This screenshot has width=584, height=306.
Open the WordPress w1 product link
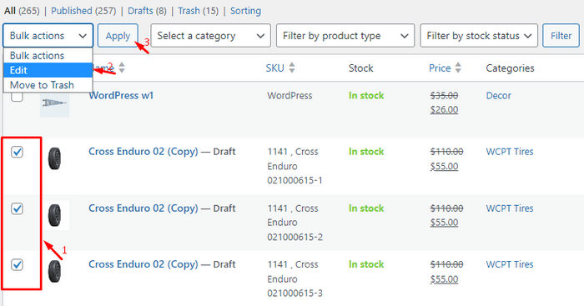(121, 95)
